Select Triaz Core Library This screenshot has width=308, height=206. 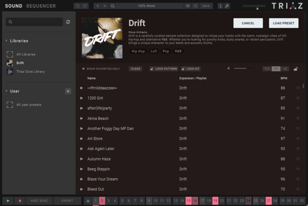pos(26,72)
